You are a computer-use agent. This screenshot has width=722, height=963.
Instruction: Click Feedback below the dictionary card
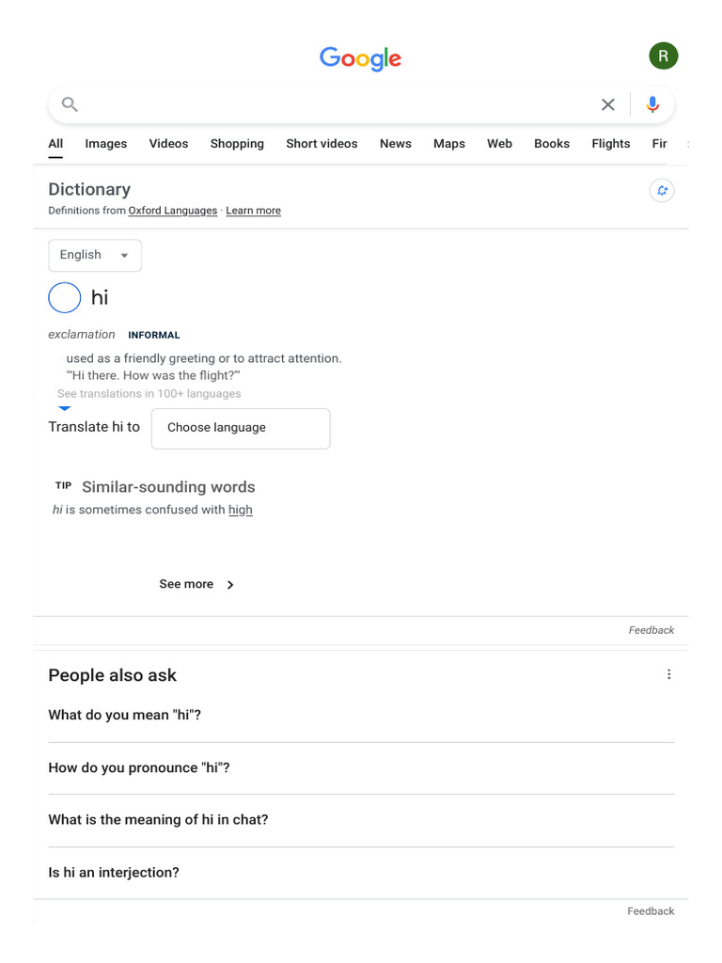click(x=651, y=630)
